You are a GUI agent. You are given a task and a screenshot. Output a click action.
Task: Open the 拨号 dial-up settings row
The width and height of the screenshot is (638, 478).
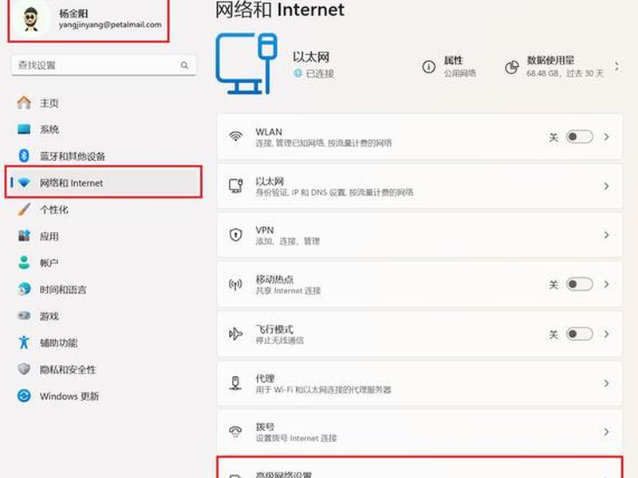tap(419, 432)
